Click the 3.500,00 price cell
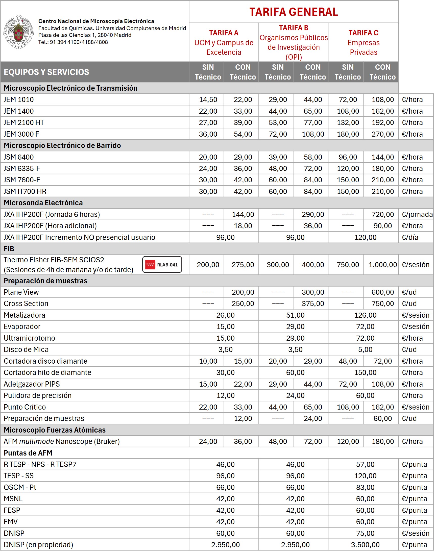This screenshot has width=434, height=554. (x=365, y=544)
